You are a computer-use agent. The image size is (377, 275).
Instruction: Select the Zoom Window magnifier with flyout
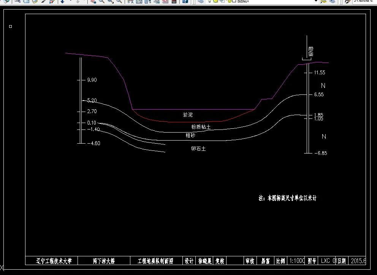(110, 1)
